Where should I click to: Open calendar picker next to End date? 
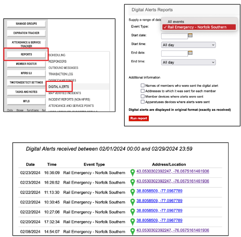coord(190,53)
